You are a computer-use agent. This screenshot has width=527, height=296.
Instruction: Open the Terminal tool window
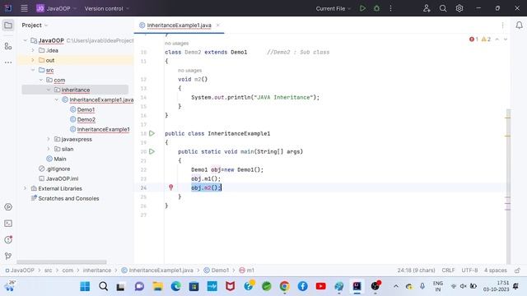[x=8, y=224]
